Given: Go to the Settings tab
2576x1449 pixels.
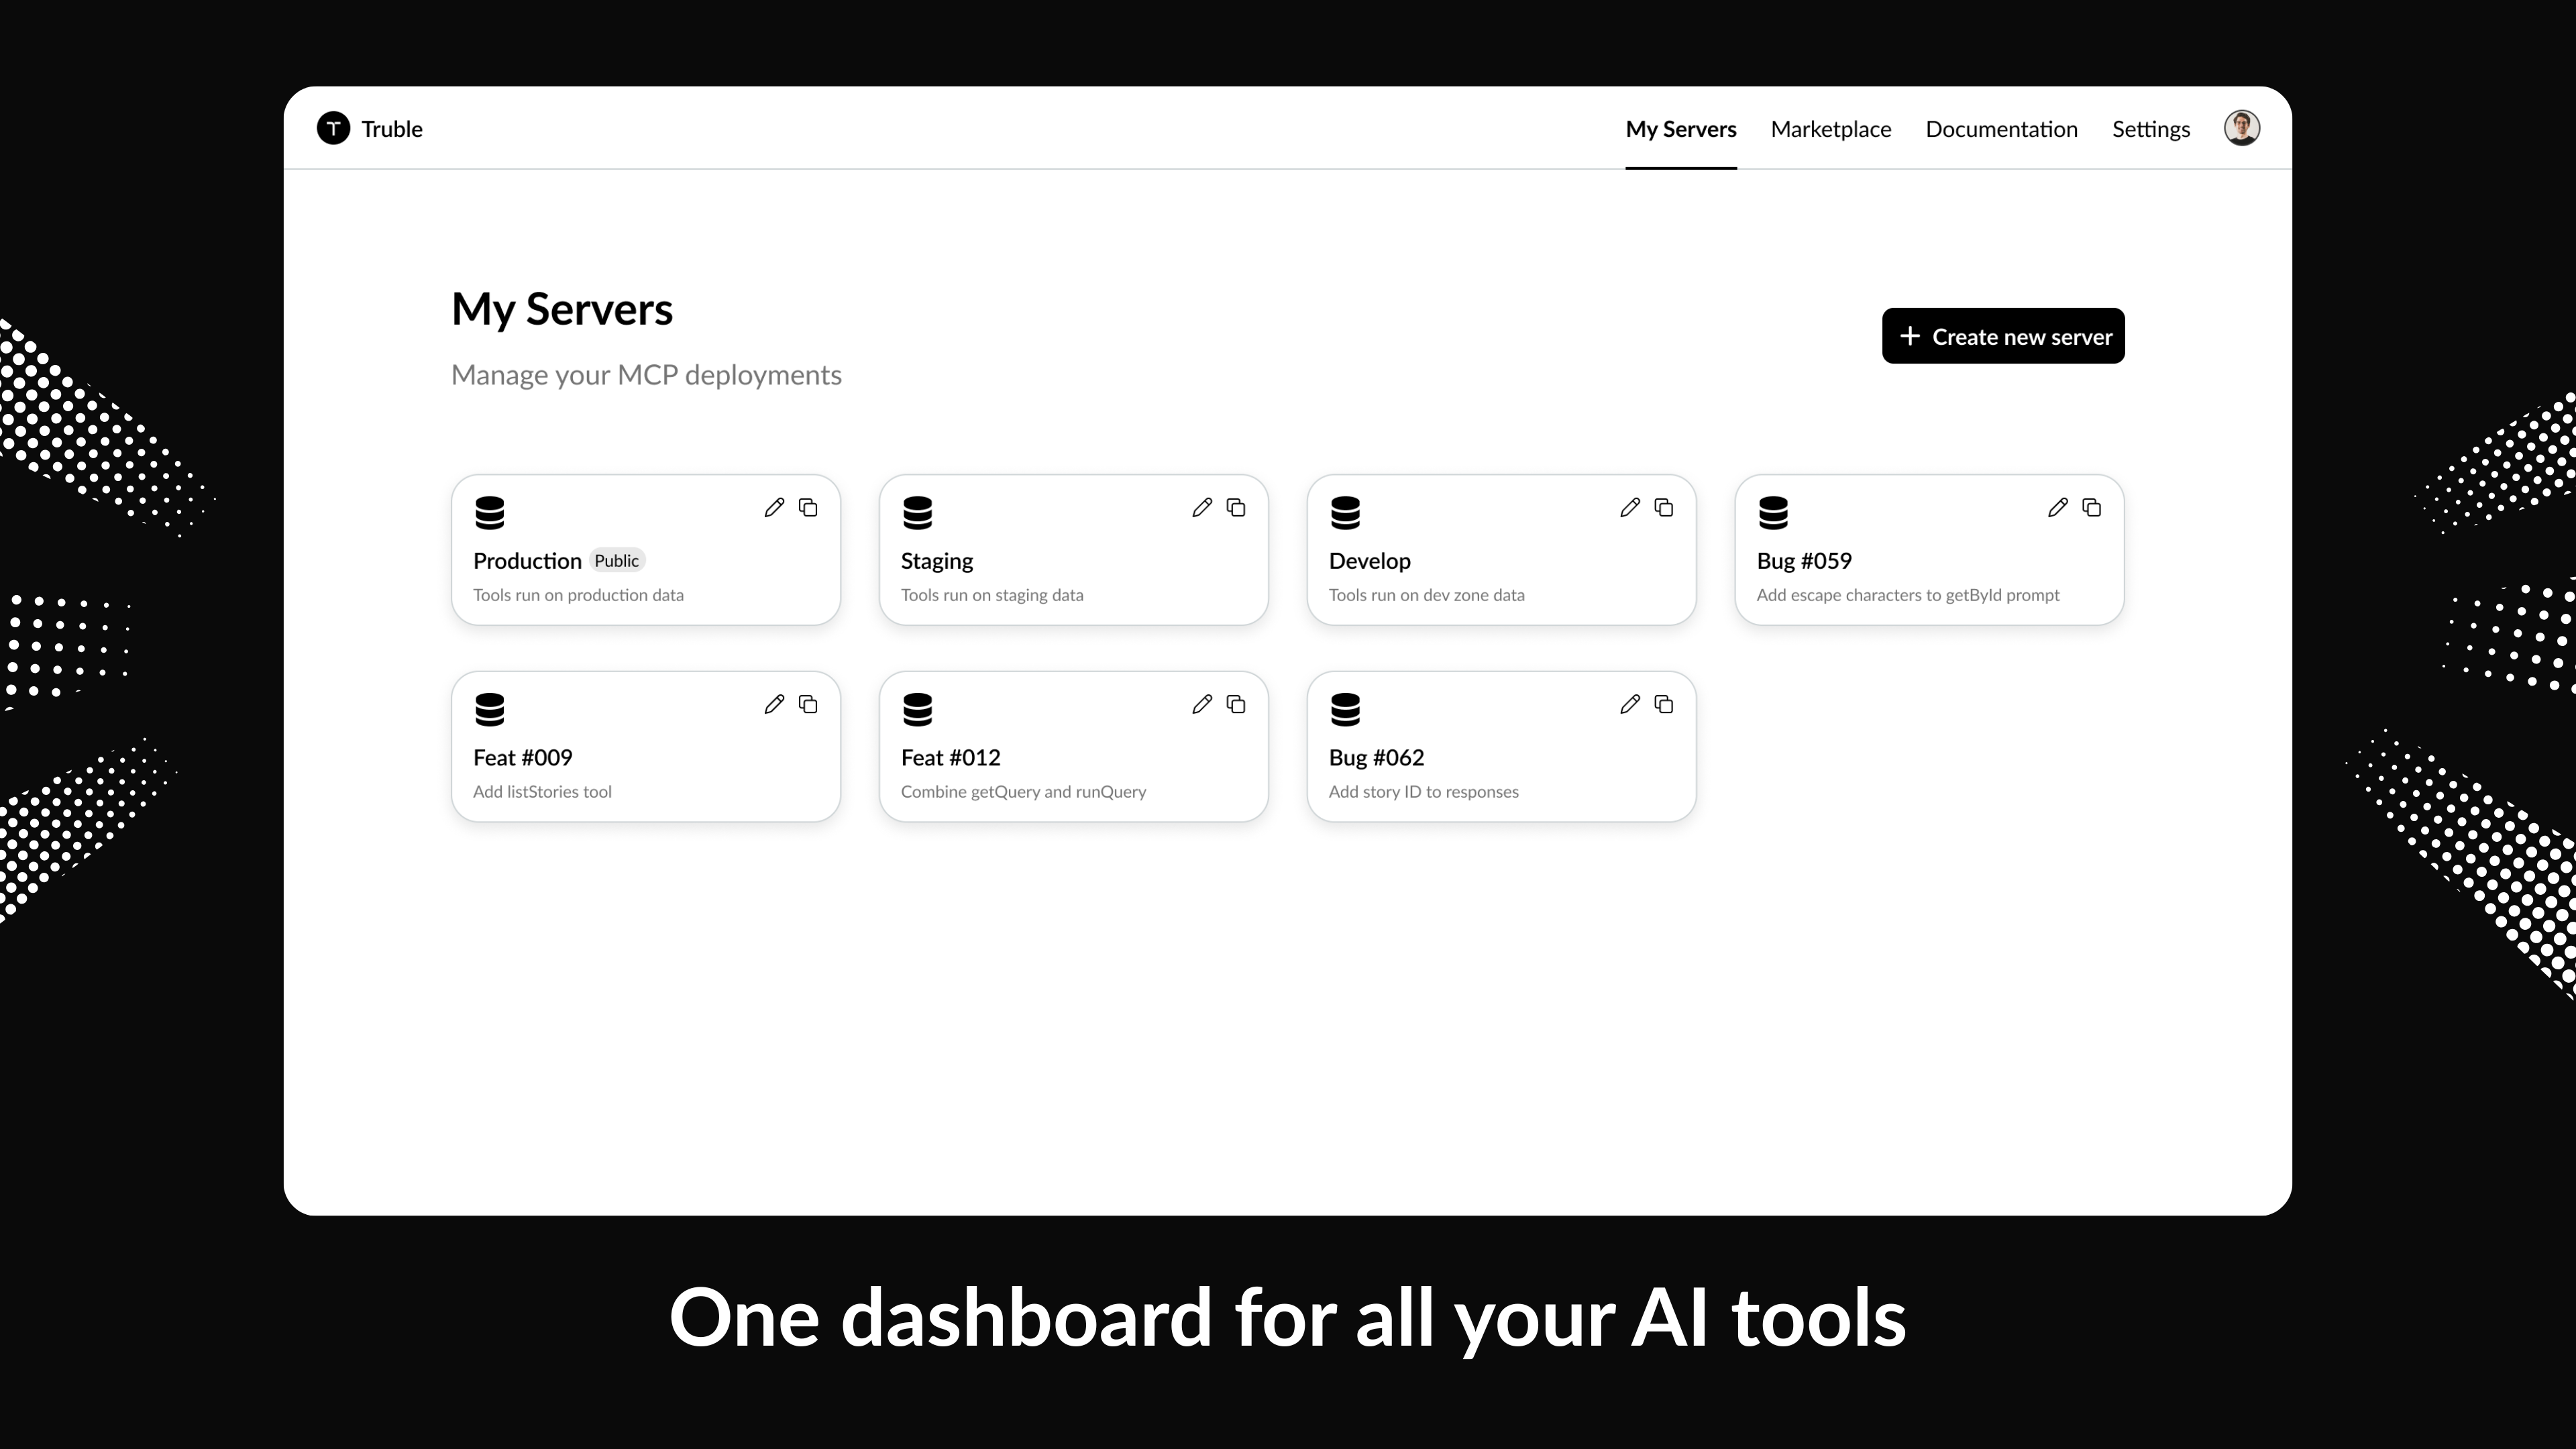Looking at the screenshot, I should coord(2150,129).
